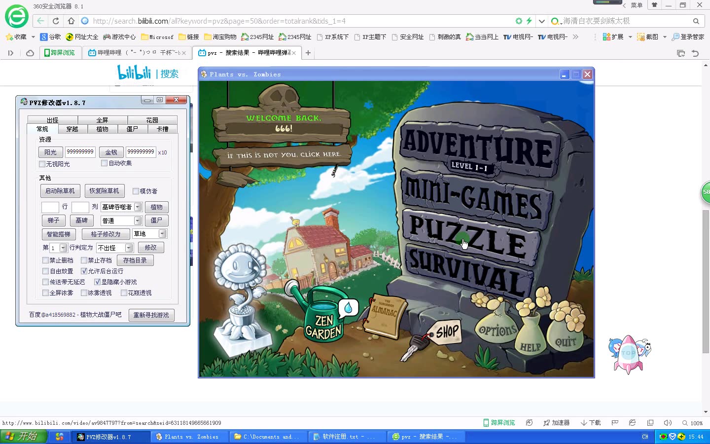
Task: Show more bookmarks with the double chevron
Action: [575, 37]
